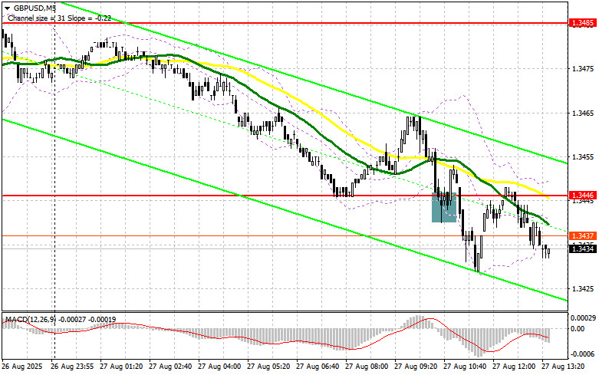Click the 27 Aug 09:20 time label
599x375 pixels.
416,367
